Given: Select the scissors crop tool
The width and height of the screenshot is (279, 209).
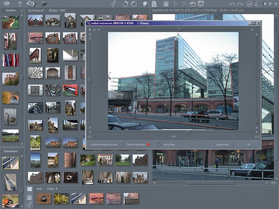Looking at the screenshot, I should [x=256, y=4].
